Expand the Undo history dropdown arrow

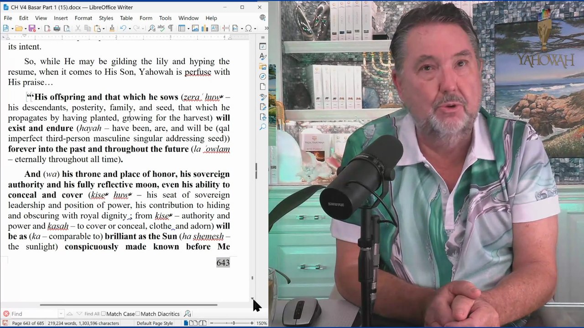(x=130, y=28)
